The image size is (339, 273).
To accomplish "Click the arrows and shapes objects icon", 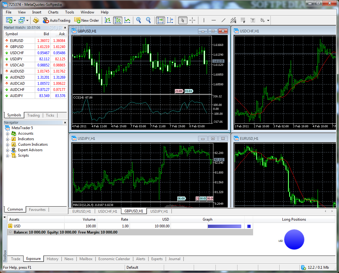I will pyautogui.click(x=263, y=20).
